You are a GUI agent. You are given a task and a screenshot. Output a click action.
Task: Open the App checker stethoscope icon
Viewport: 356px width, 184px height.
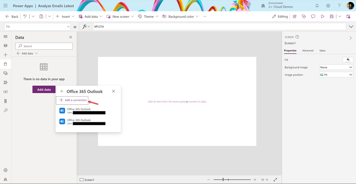304,16
